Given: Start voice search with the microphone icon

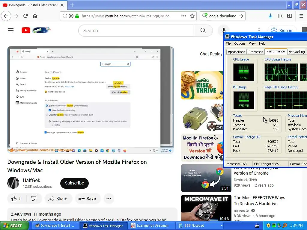Looking at the screenshot, I should click(223, 31).
